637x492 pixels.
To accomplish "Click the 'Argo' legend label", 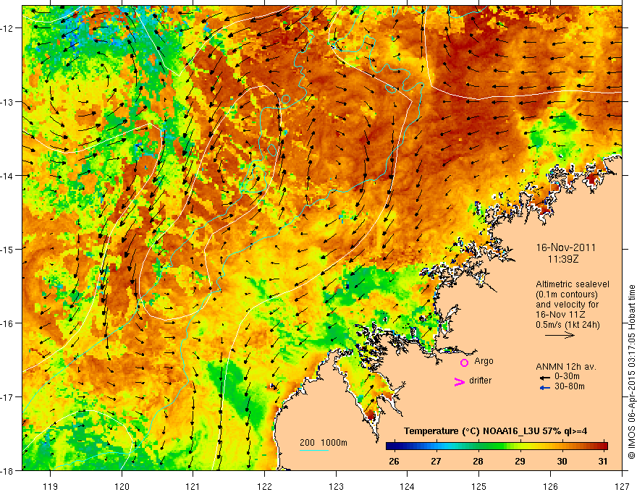I will coord(484,361).
